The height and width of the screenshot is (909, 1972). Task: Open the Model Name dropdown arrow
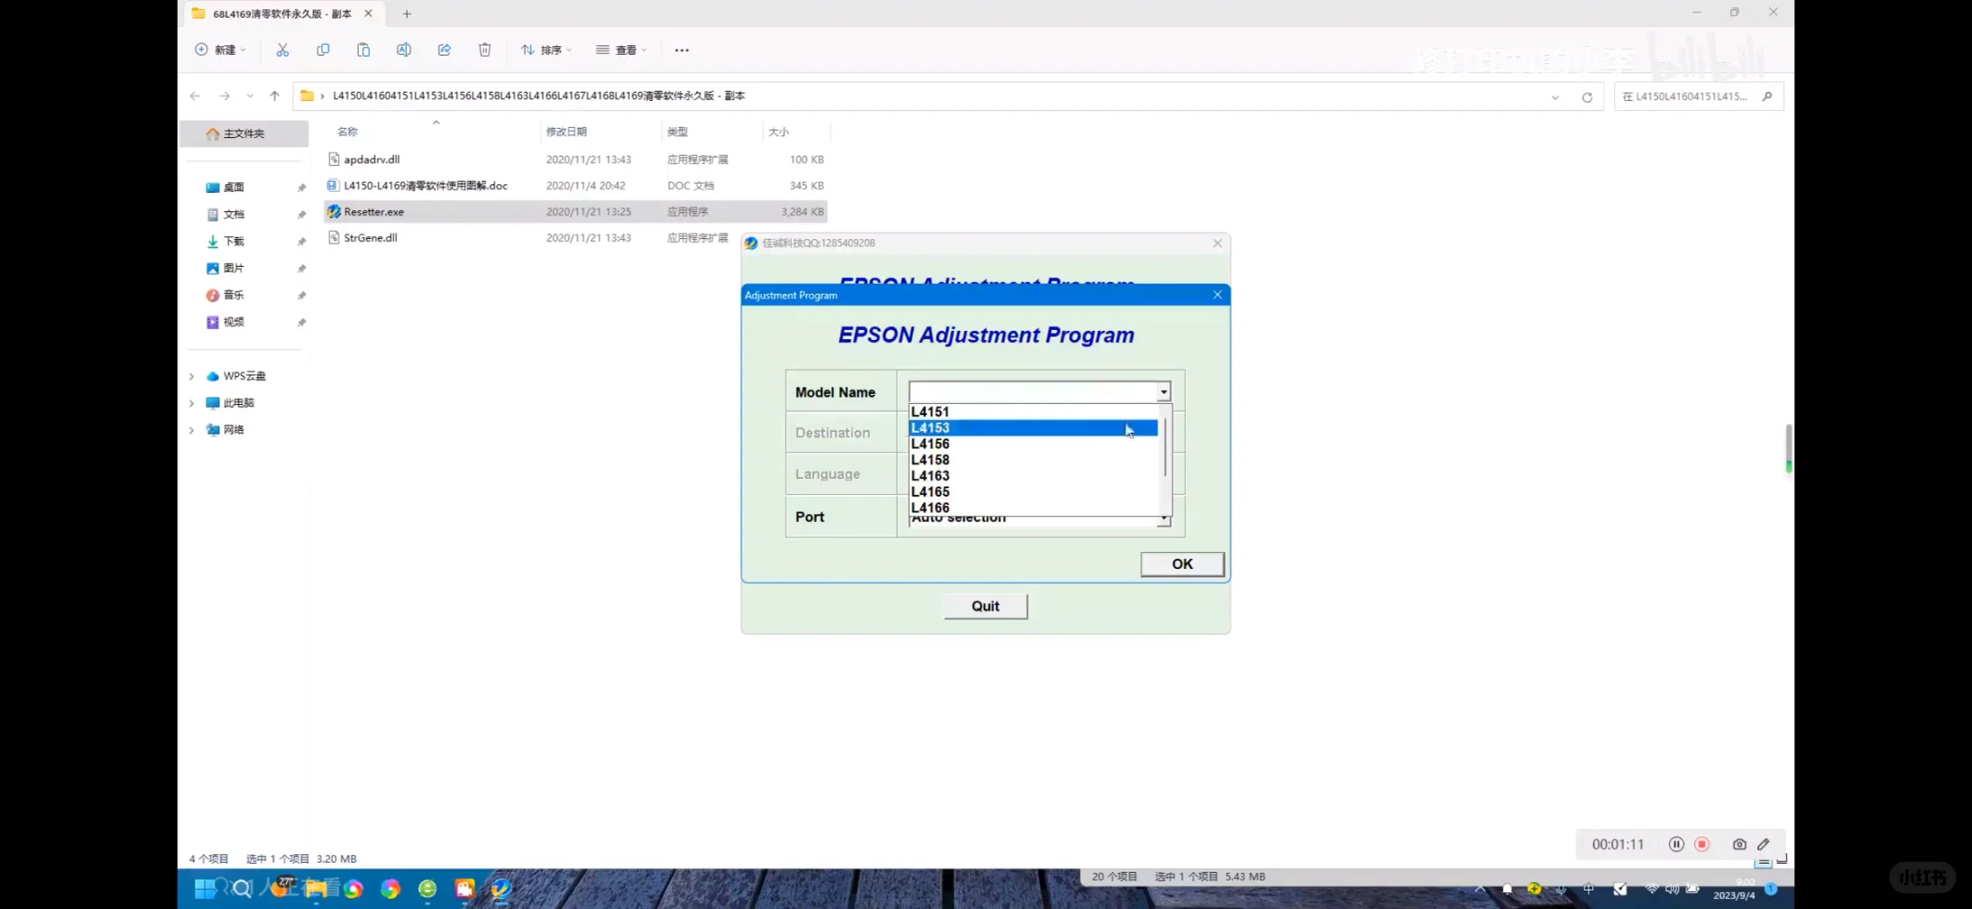[1163, 392]
